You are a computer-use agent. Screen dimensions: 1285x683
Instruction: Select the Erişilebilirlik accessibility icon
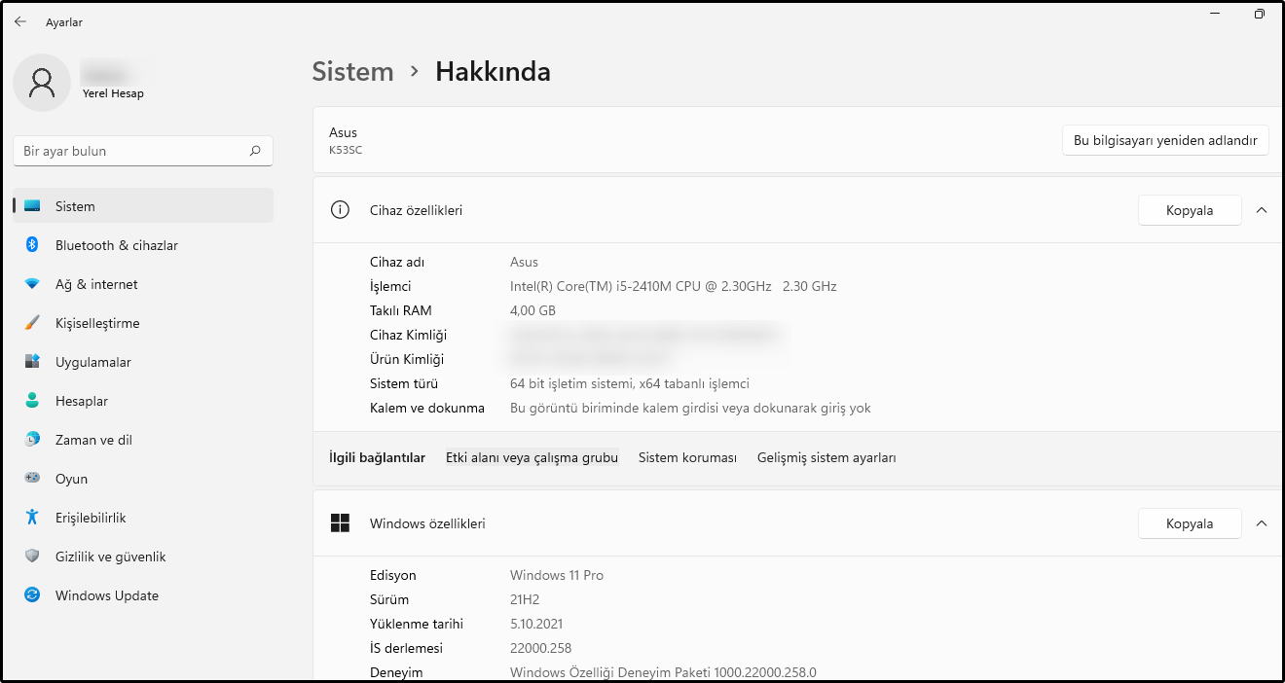(x=32, y=518)
